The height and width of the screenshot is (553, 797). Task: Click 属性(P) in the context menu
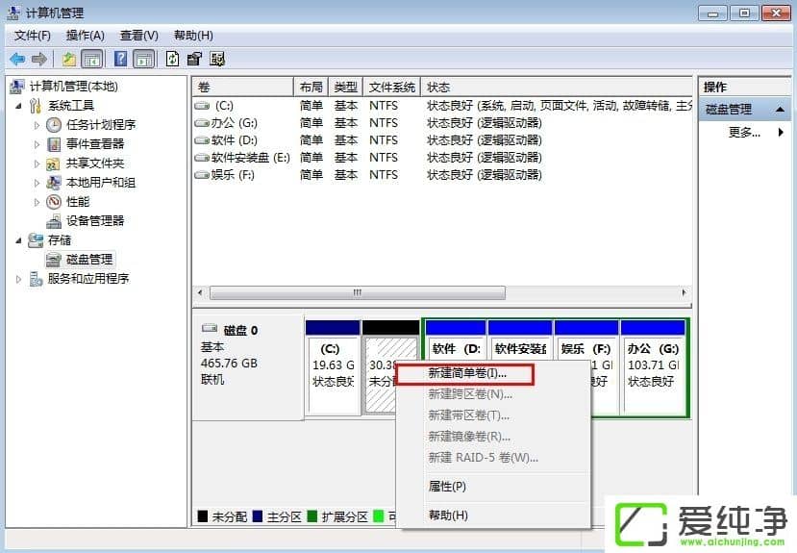(447, 487)
